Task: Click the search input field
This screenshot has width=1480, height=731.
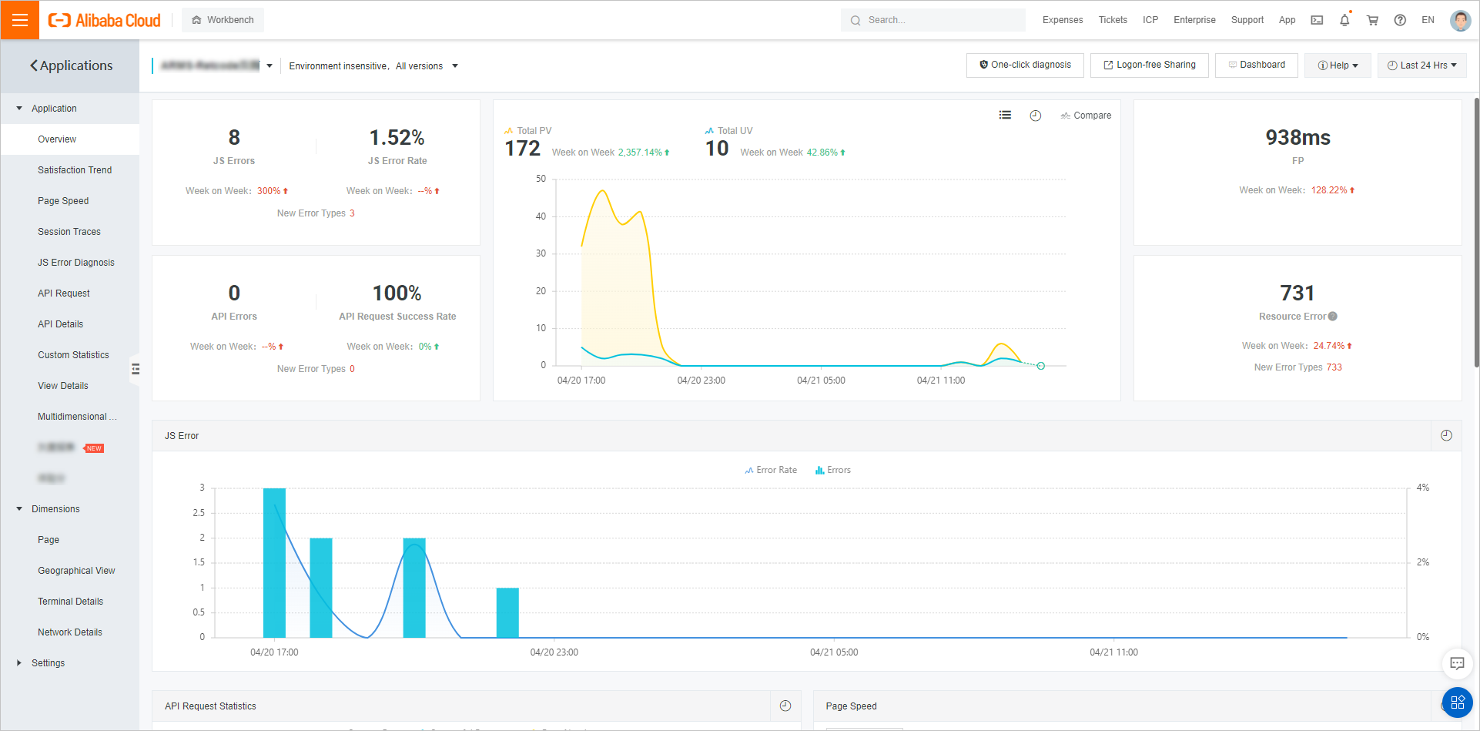Action: coord(933,20)
